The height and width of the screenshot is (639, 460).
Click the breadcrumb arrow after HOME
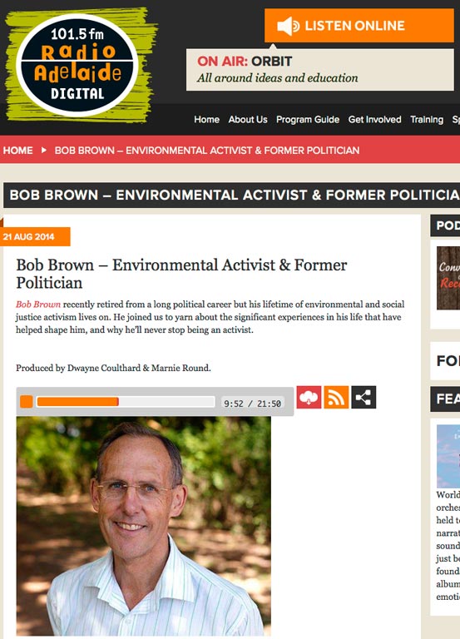tap(43, 150)
